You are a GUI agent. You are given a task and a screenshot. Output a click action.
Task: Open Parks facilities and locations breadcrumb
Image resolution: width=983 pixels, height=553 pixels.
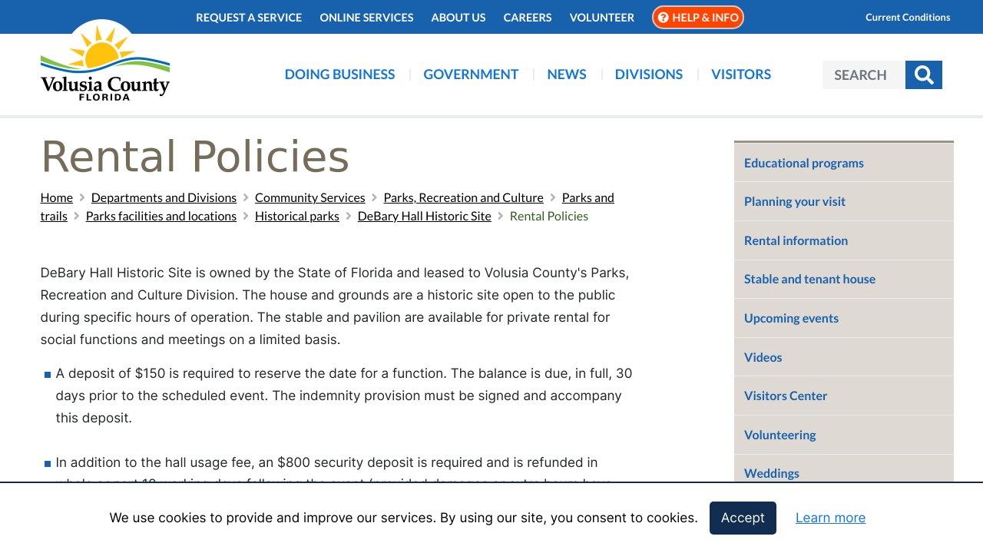[161, 216]
